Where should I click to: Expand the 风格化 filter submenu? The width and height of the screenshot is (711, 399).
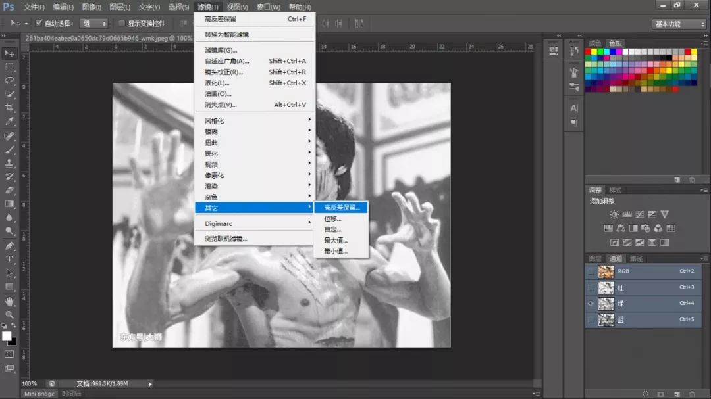pos(254,120)
